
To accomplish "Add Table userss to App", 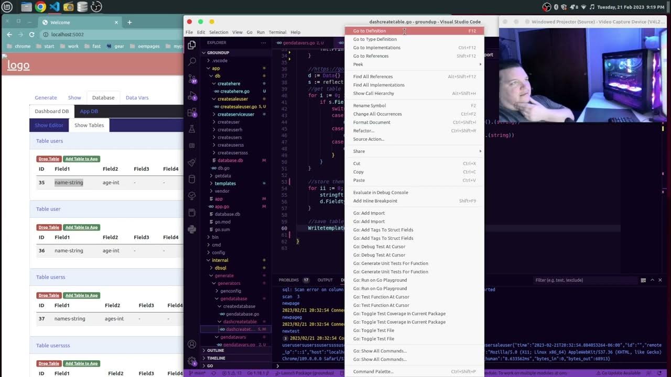I will click(x=81, y=295).
